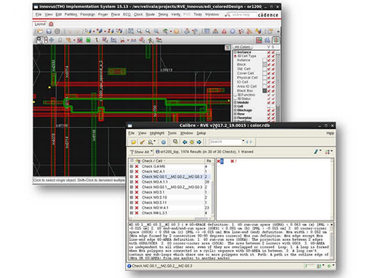Click the All Colors button
Image resolution: width=371 pixels, height=278 pixels.
242,47
